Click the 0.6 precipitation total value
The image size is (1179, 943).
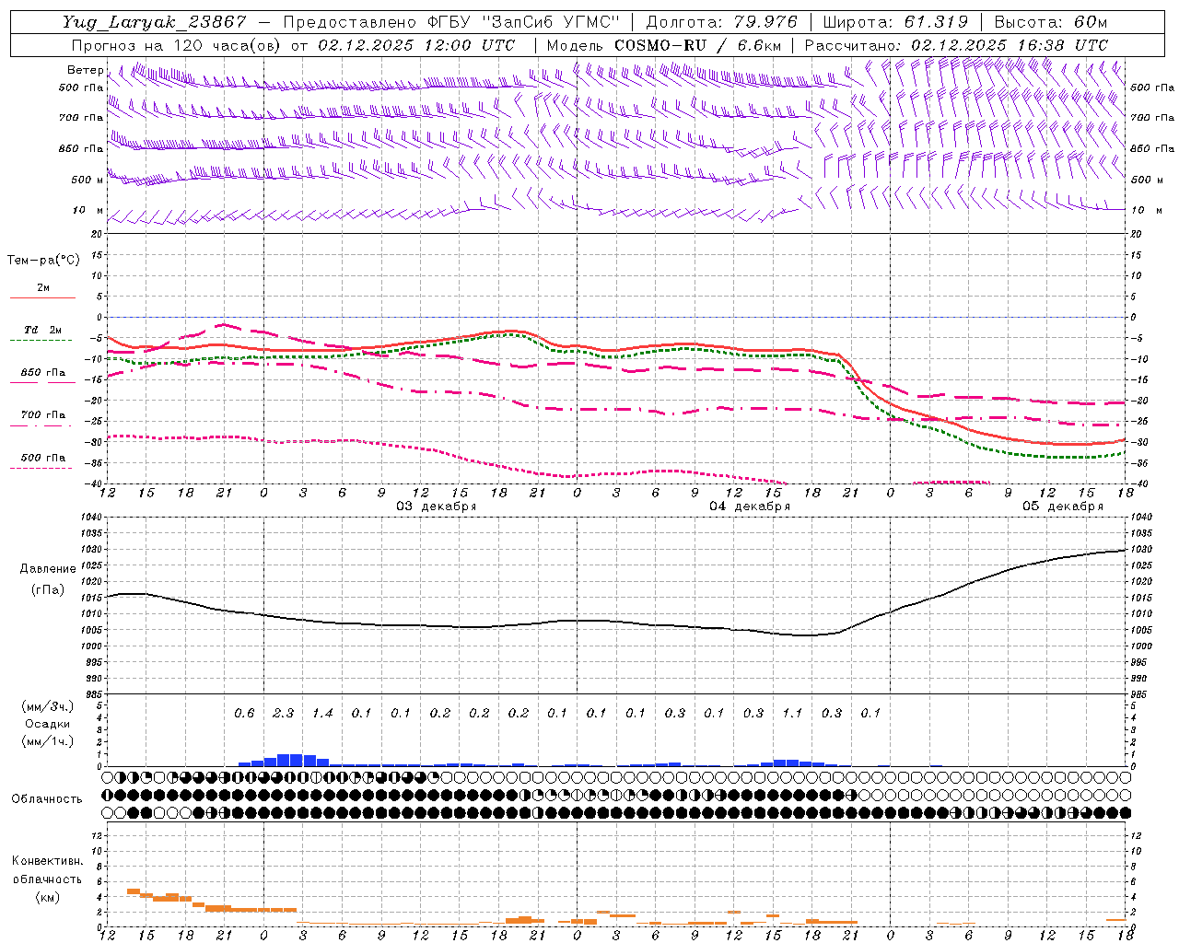tap(244, 713)
